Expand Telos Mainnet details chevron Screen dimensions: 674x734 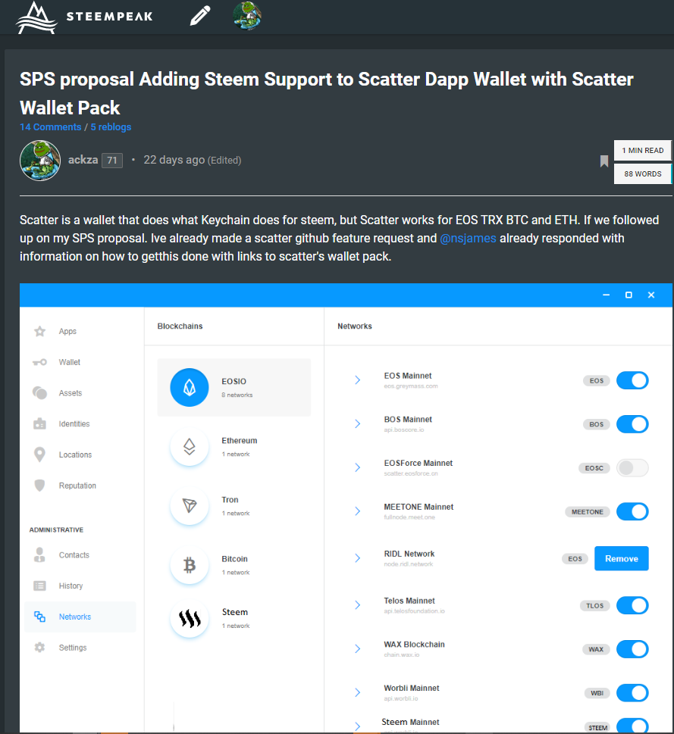tap(357, 604)
